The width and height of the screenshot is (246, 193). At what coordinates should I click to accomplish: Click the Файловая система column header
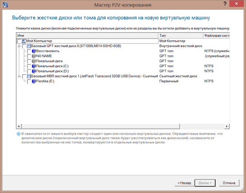coord(216,36)
